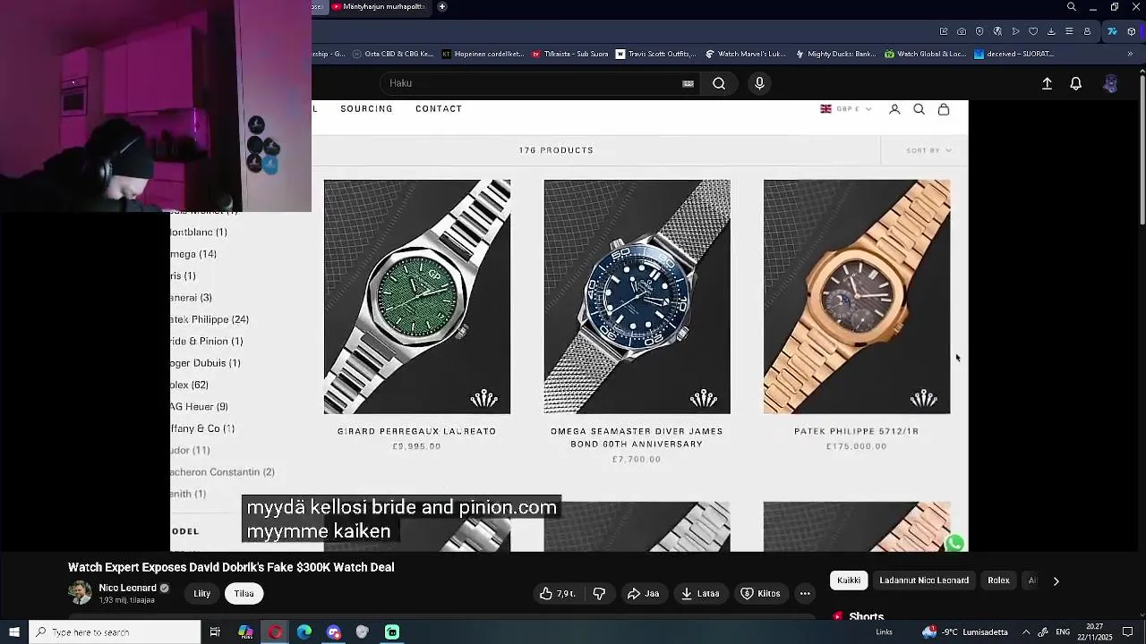This screenshot has height=644, width=1146.
Task: Click the Tilaa subscribe button
Action: pos(244,593)
